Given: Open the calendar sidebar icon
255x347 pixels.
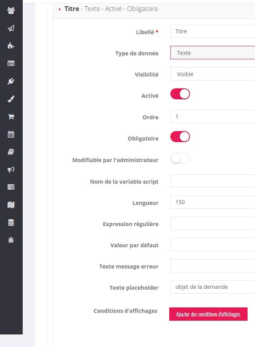Looking at the screenshot, I should point(11,134).
